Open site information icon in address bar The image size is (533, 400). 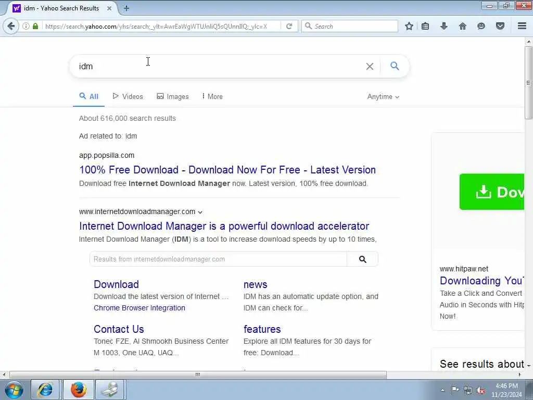click(26, 26)
